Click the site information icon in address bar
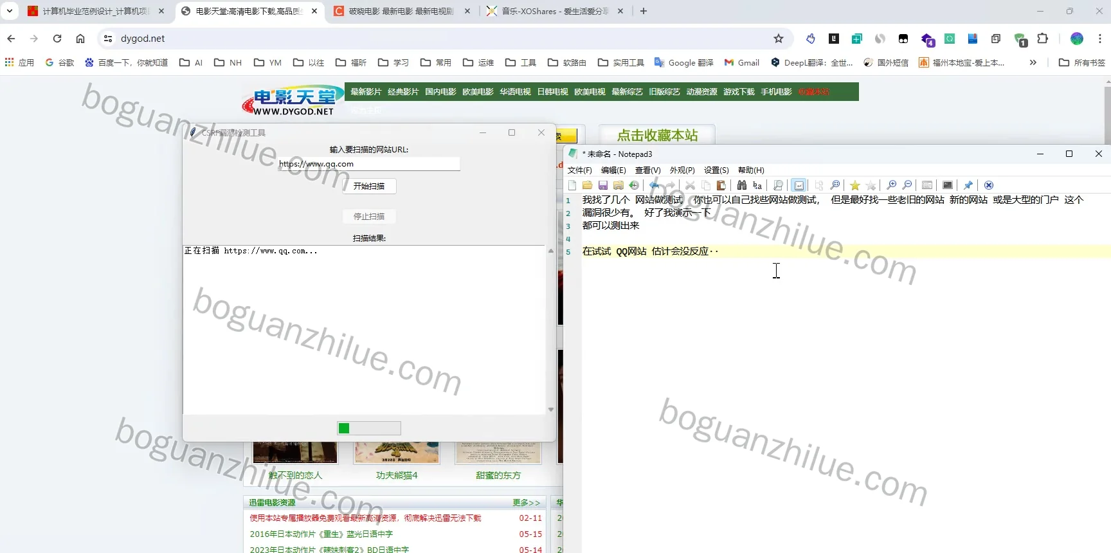1111x553 pixels. coord(108,39)
